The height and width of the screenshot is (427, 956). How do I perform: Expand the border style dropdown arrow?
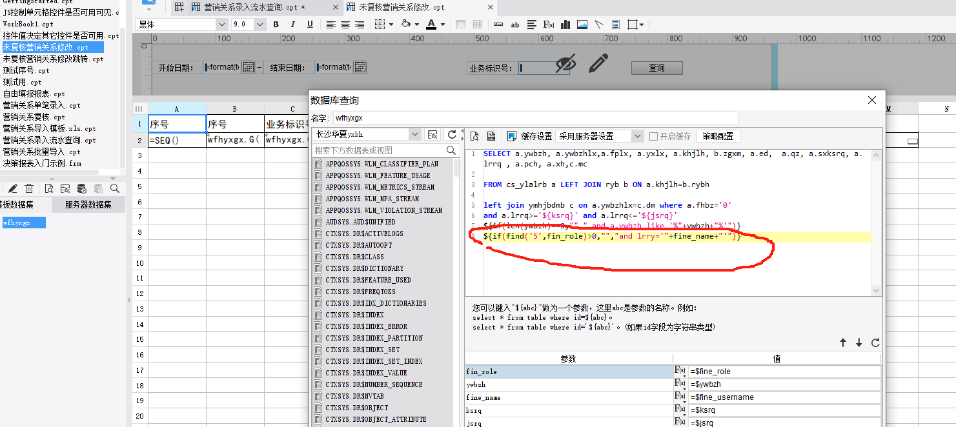coord(391,25)
